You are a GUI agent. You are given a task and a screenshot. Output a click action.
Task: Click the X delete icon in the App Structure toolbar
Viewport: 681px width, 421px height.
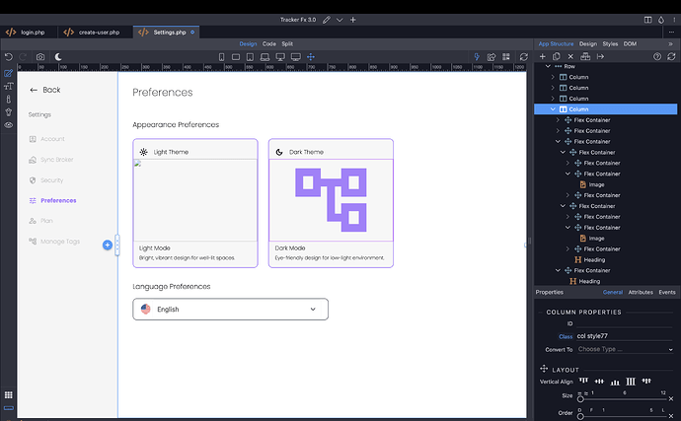[570, 56]
